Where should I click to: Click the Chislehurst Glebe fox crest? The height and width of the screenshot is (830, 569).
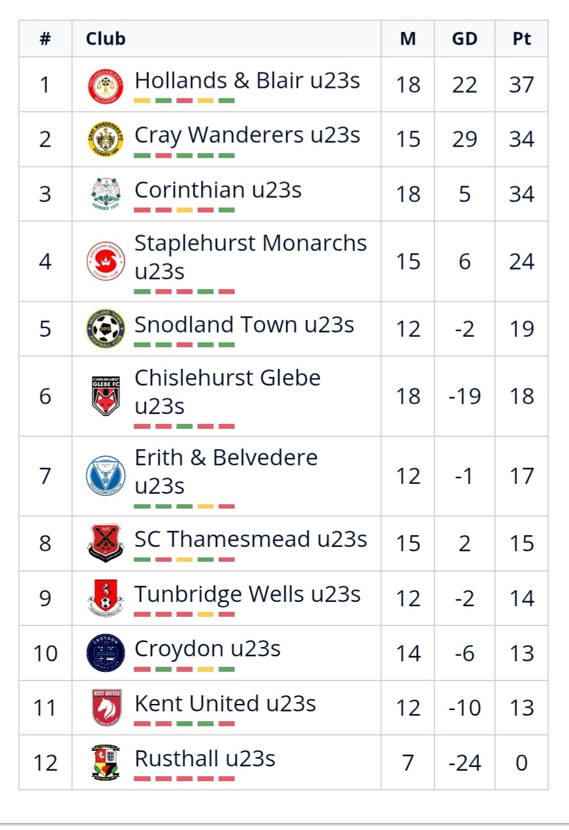point(106,396)
